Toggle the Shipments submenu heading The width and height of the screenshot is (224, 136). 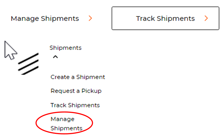(65, 48)
